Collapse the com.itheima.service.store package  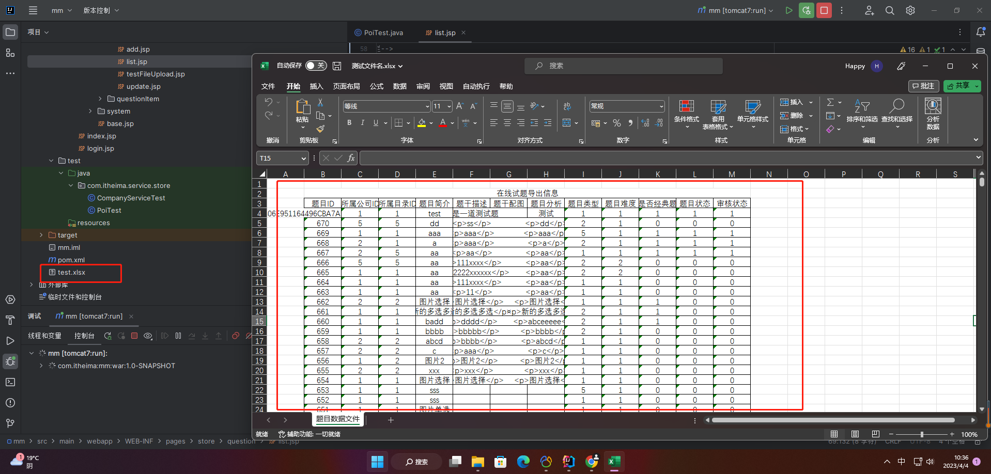pyautogui.click(x=71, y=185)
